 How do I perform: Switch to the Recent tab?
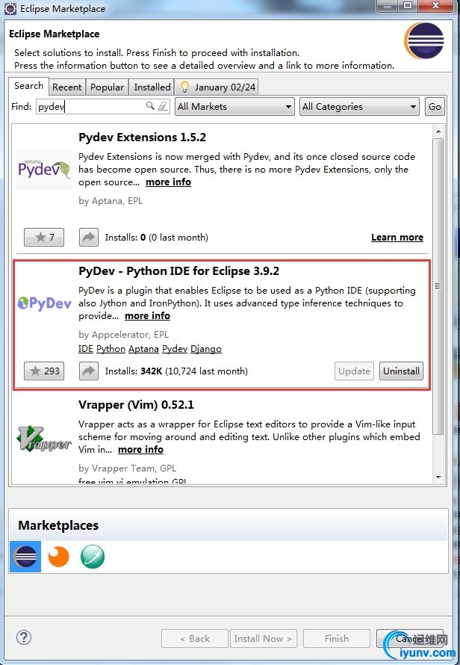coord(67,87)
